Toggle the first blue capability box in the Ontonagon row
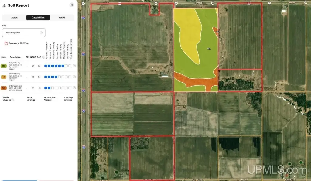The width and height of the screenshot is (311, 181). tap(46, 88)
